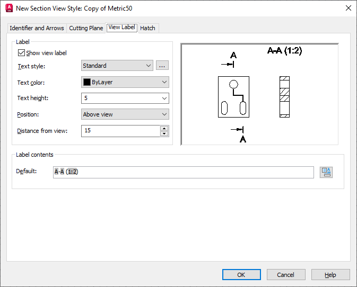Viewport: 357px width, 287px height.
Task: Increase distance from view with up arrow
Action: [164, 128]
